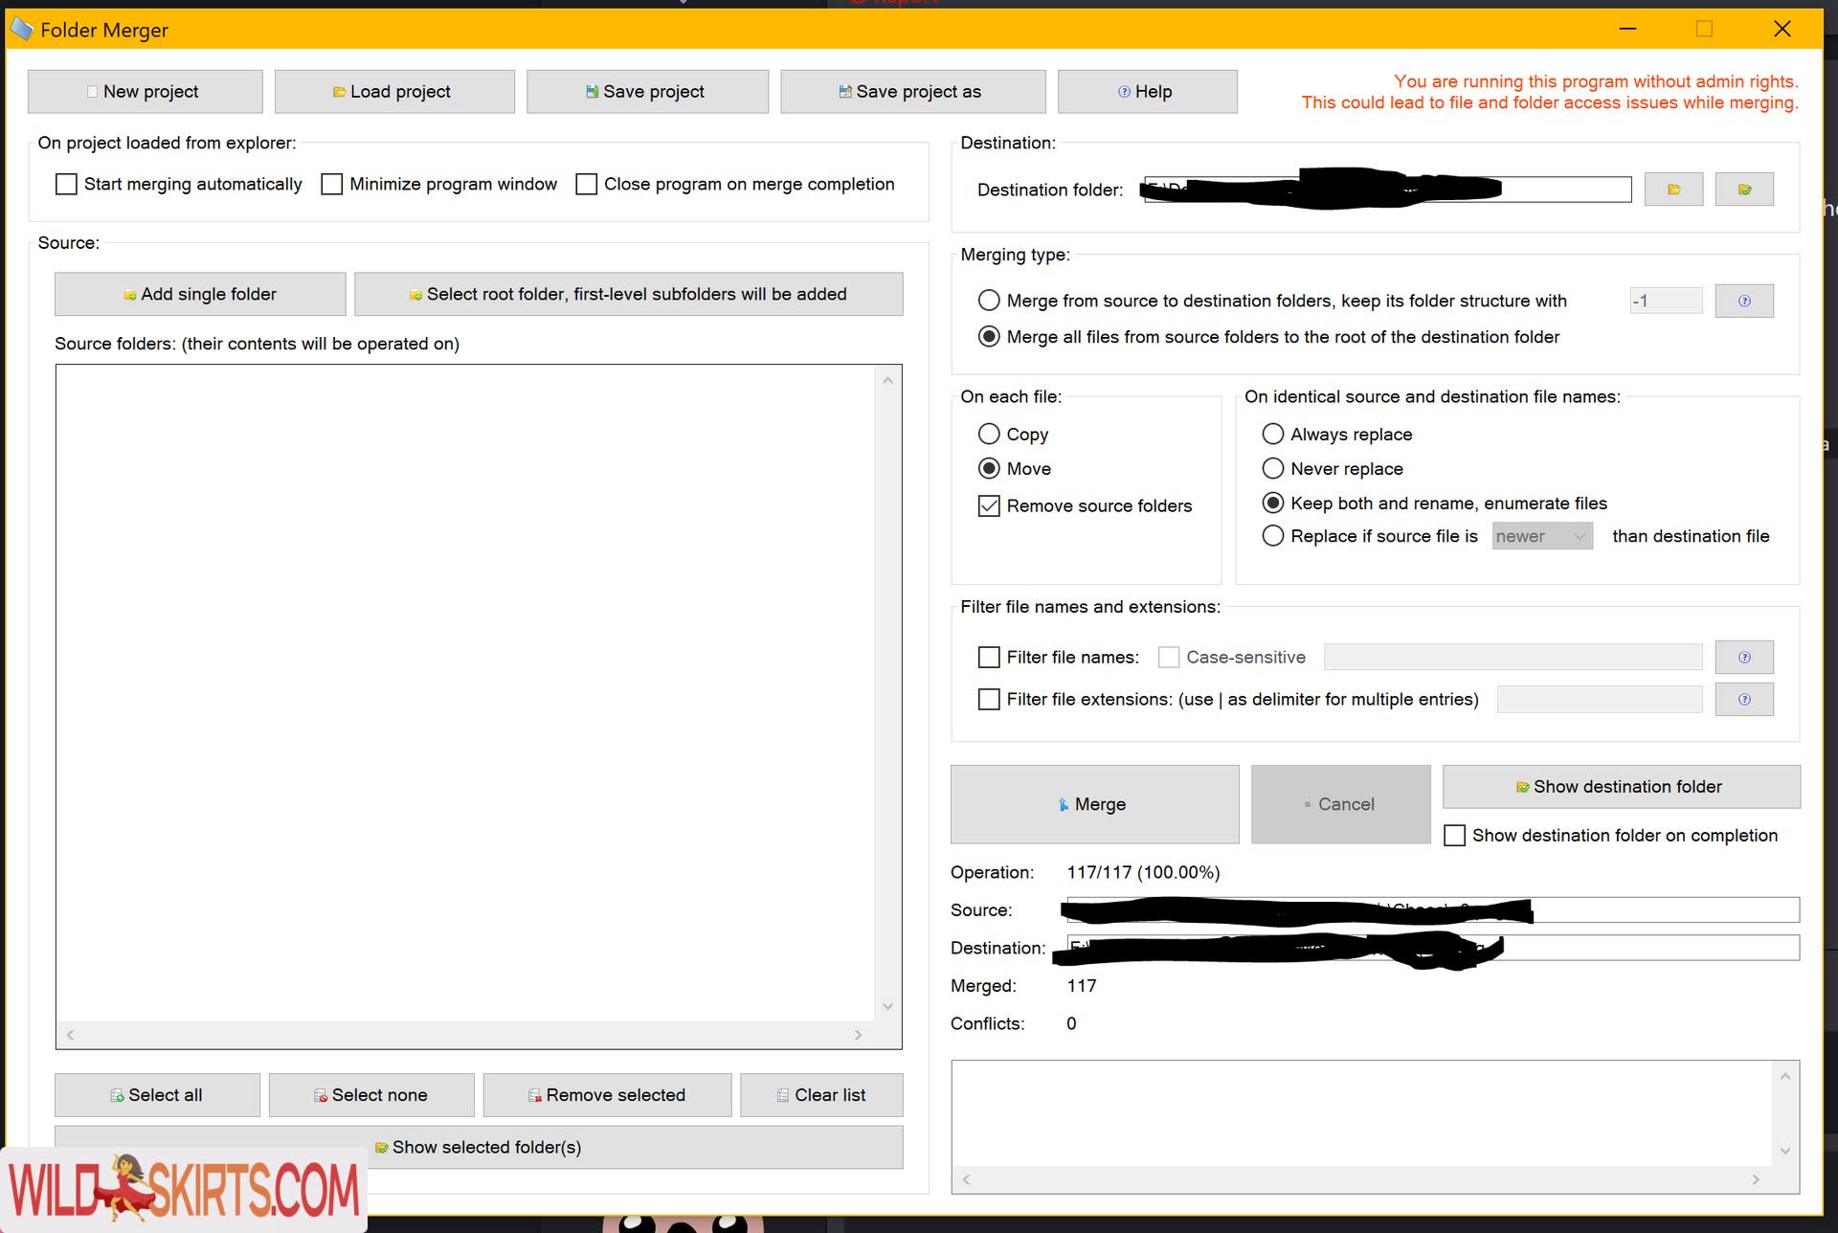The image size is (1838, 1233).
Task: Click the Load project icon button
Action: click(340, 91)
